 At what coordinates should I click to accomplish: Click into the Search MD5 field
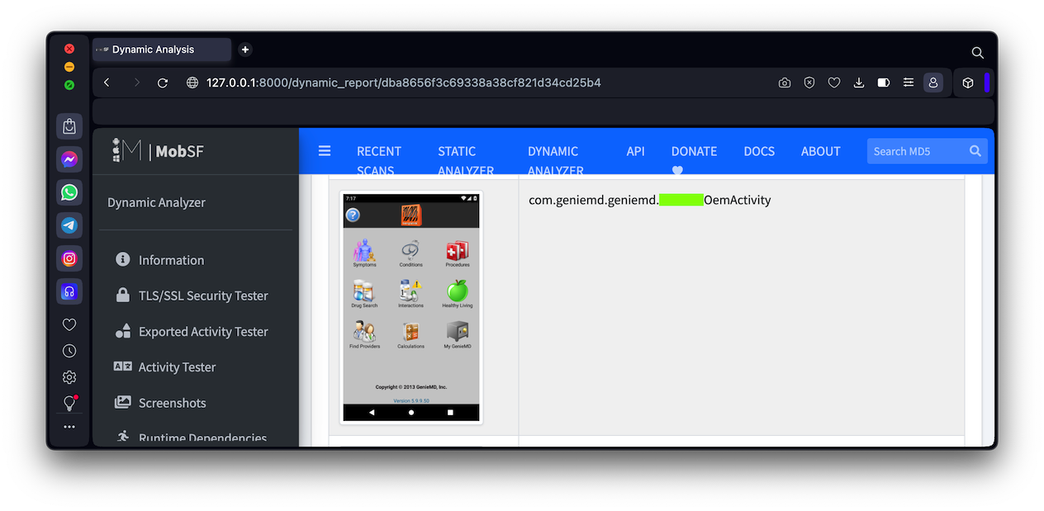915,151
